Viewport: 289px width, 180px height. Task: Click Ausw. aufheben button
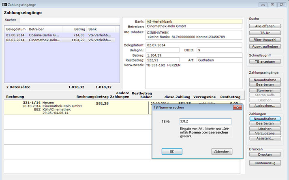pos(265,47)
